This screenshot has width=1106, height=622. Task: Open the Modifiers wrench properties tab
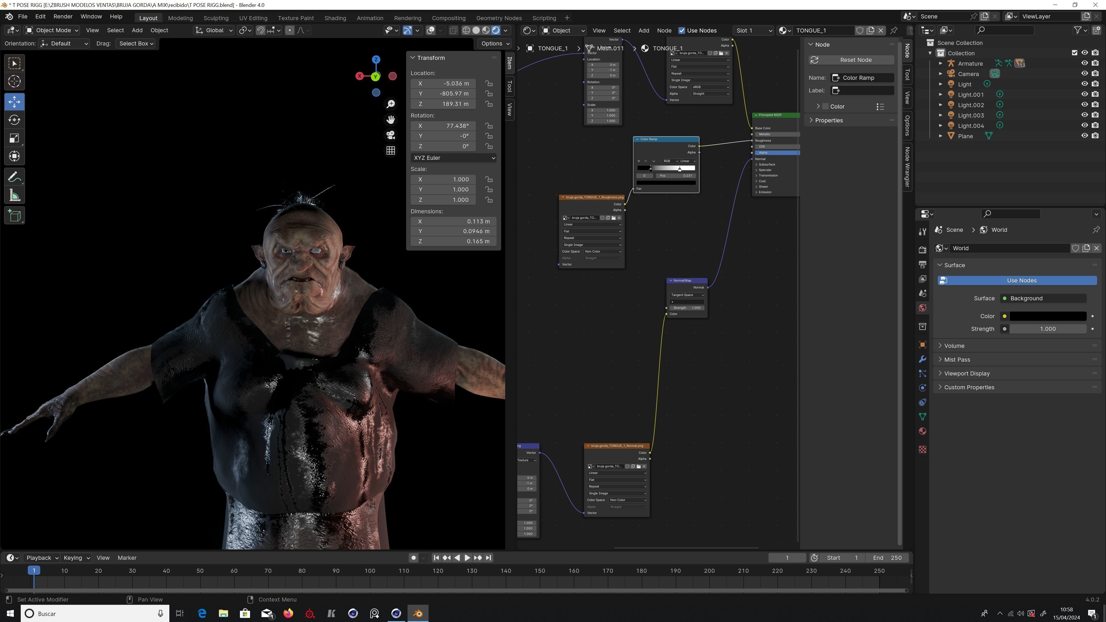922,359
